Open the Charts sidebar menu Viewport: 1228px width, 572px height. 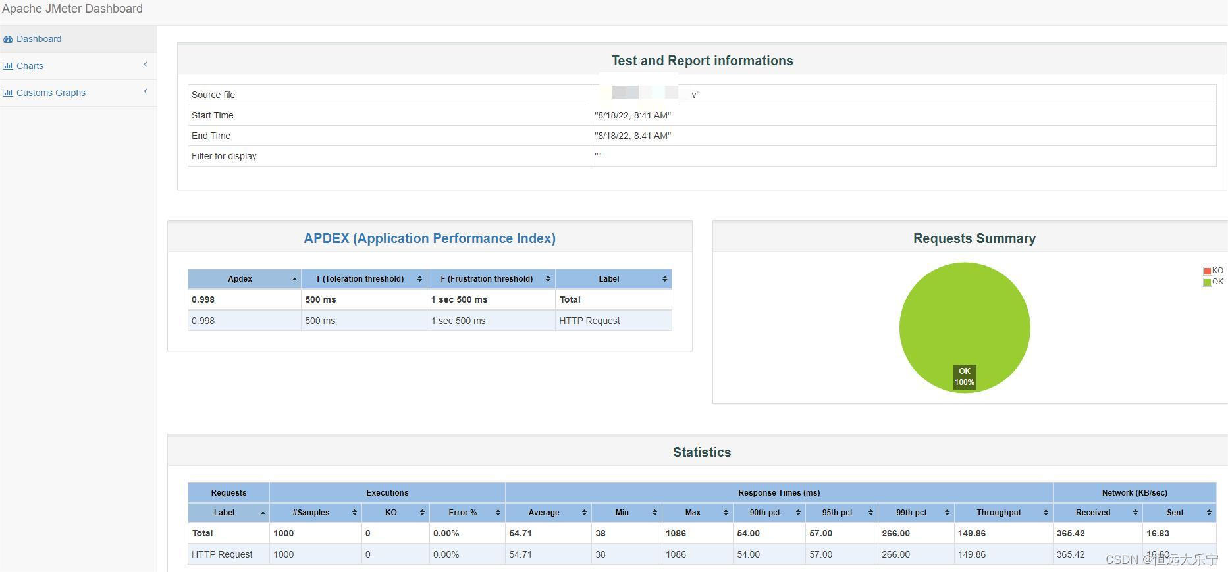click(x=78, y=66)
